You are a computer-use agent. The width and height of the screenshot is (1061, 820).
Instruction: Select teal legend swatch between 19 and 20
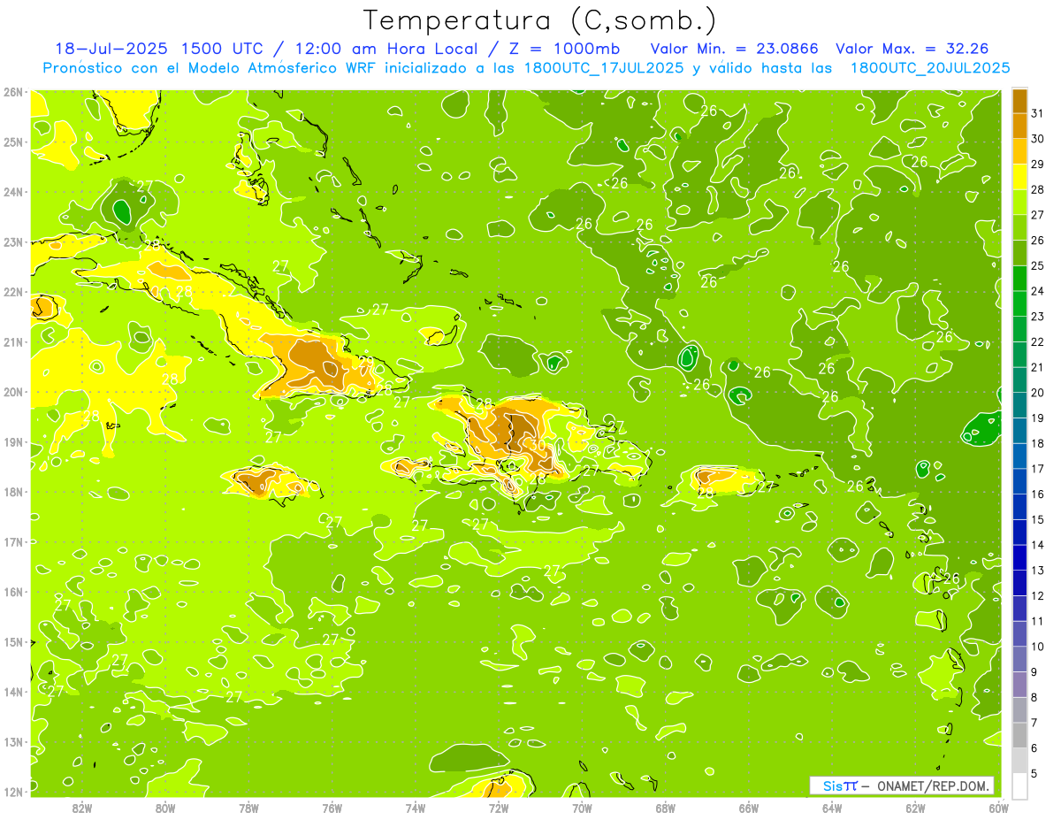[x=1019, y=405]
